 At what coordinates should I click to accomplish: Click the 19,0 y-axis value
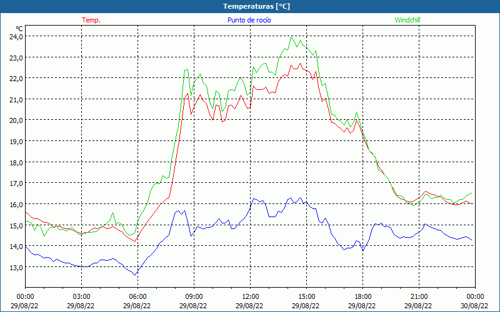pyautogui.click(x=16, y=142)
